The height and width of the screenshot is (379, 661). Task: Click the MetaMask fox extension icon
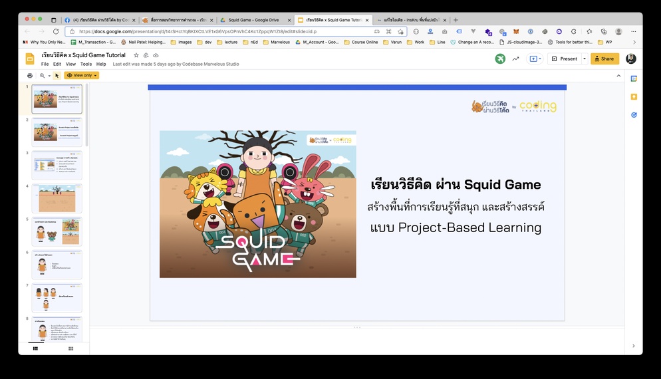(516, 31)
